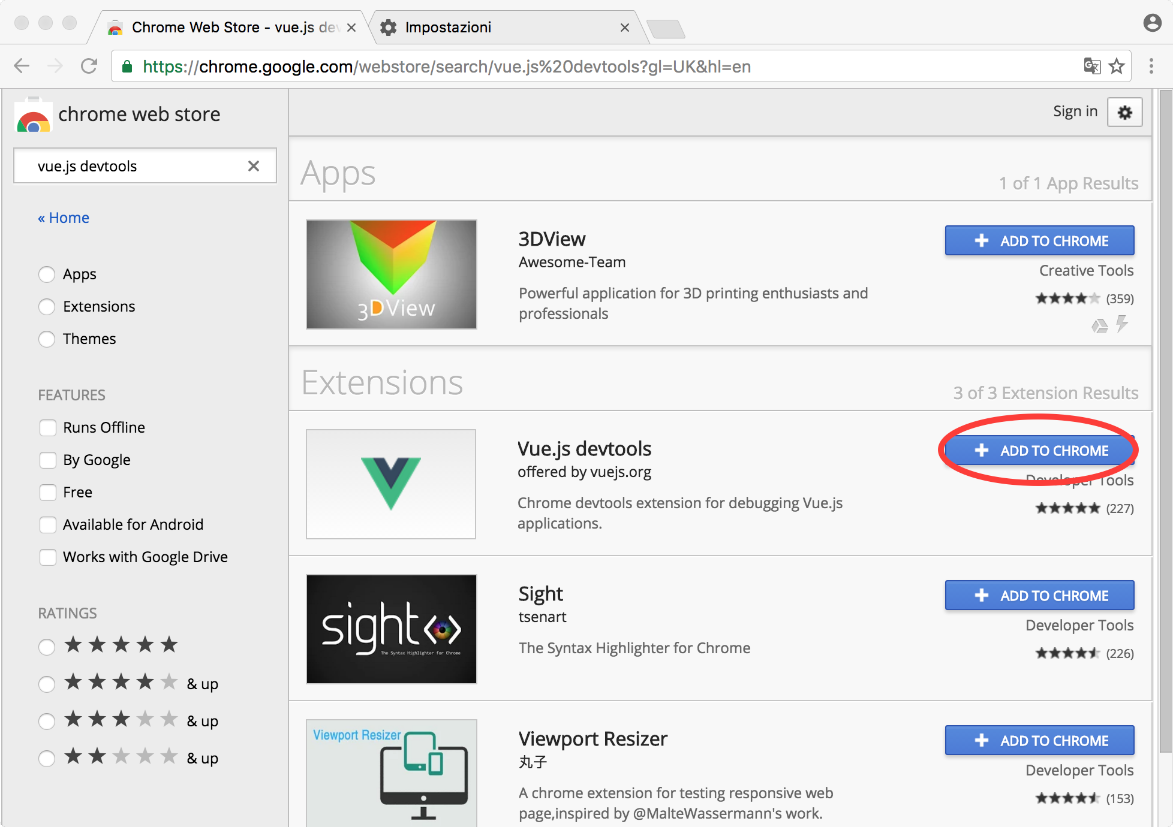Screen dimensions: 1173x827
Task: Enable the Runs Offline checkbox
Action: (x=48, y=428)
